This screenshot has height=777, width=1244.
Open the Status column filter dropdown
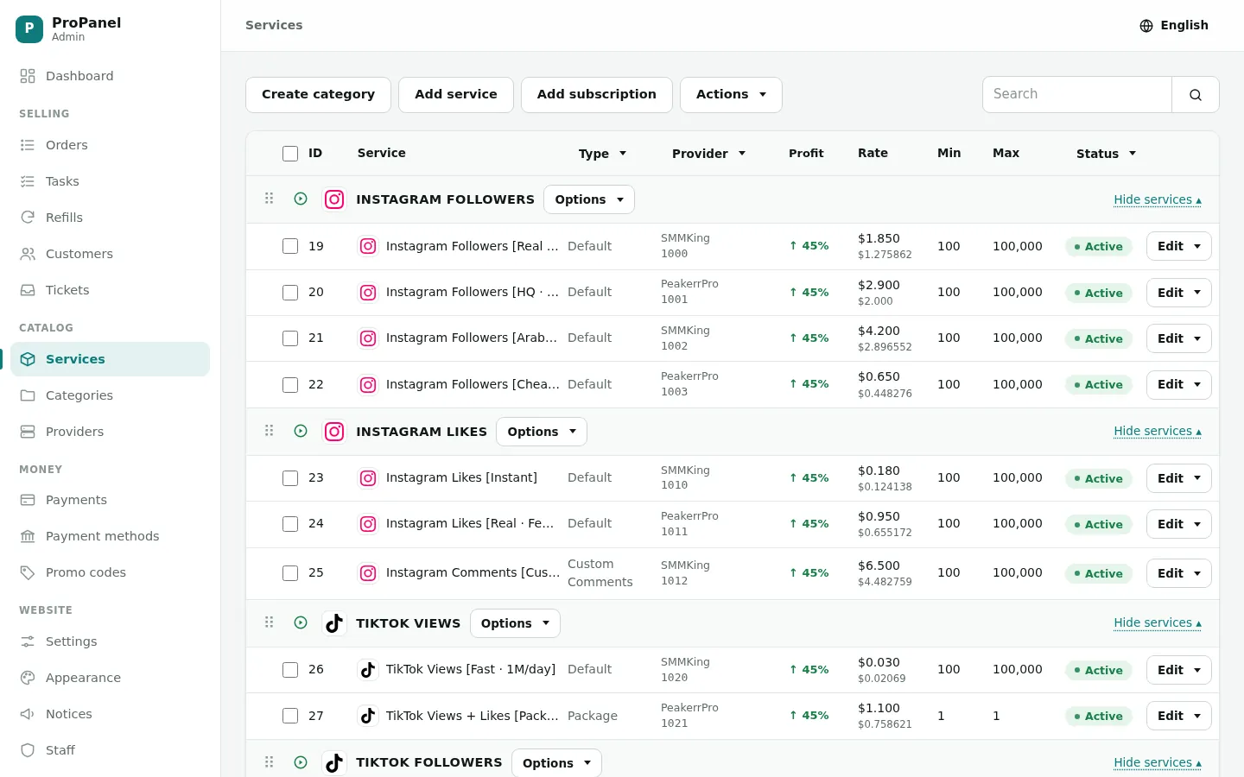click(1106, 154)
